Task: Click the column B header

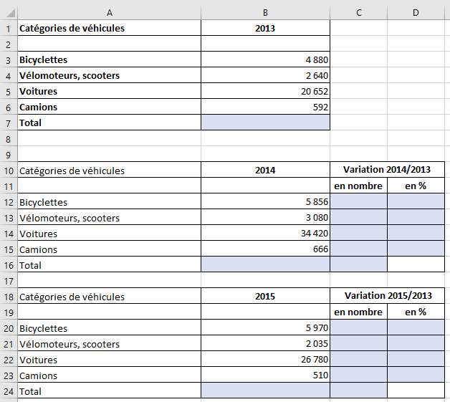Action: click(x=265, y=12)
